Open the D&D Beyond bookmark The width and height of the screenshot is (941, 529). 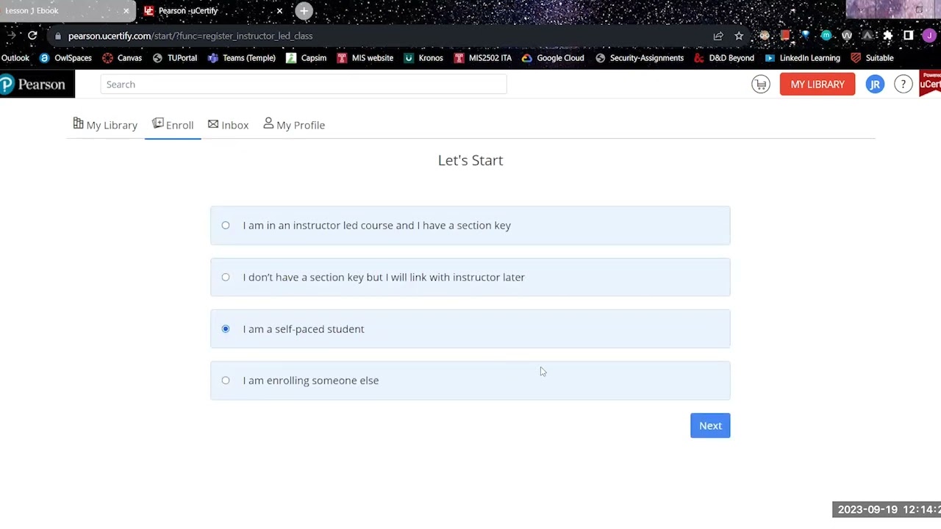[x=724, y=58]
